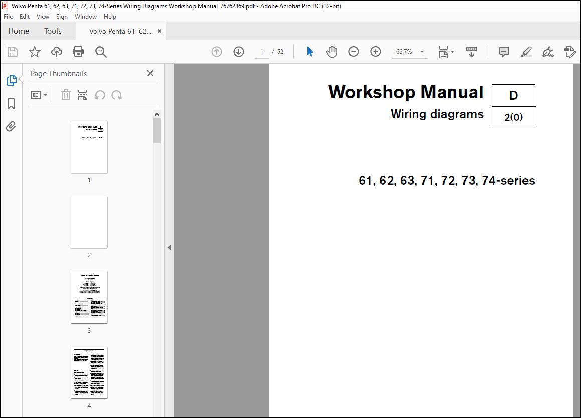Click the 'Workshop Manual' heading text

coord(406,92)
